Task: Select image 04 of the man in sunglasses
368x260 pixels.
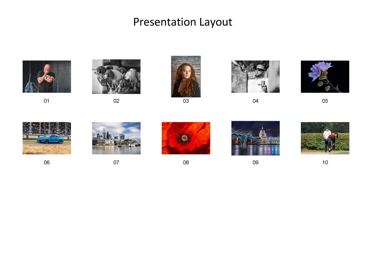Action: tap(255, 77)
